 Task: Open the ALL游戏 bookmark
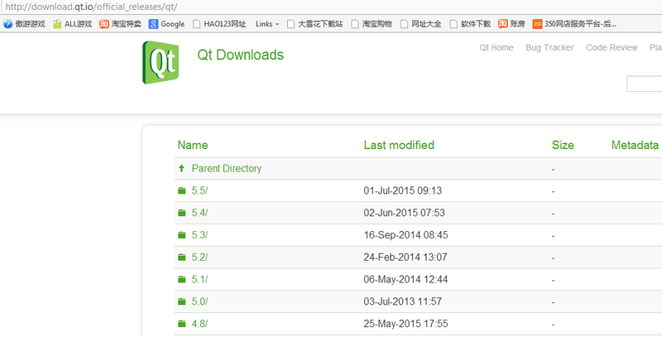click(x=72, y=24)
